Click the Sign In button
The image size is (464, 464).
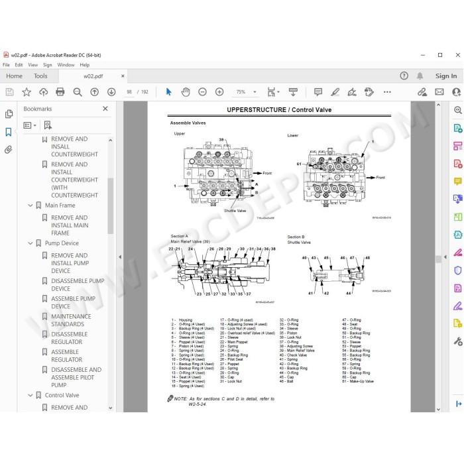pyautogui.click(x=446, y=76)
